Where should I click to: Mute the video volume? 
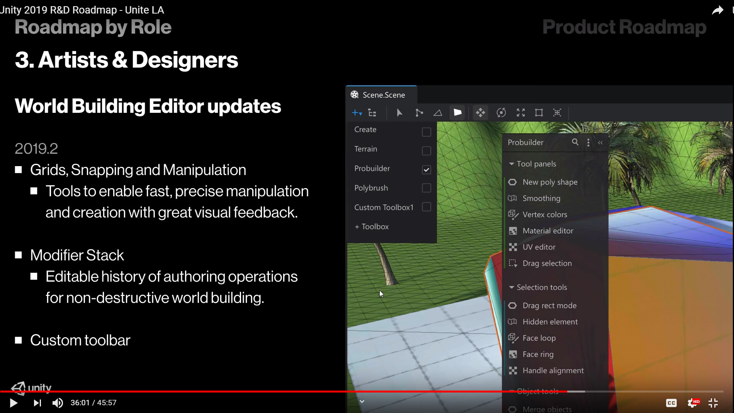pyautogui.click(x=58, y=403)
